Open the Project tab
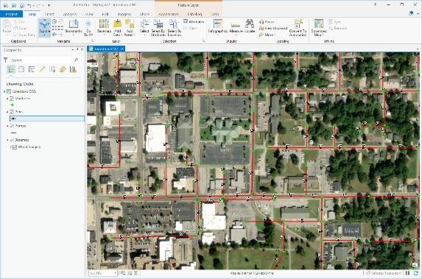The image size is (422, 279). tap(11, 14)
